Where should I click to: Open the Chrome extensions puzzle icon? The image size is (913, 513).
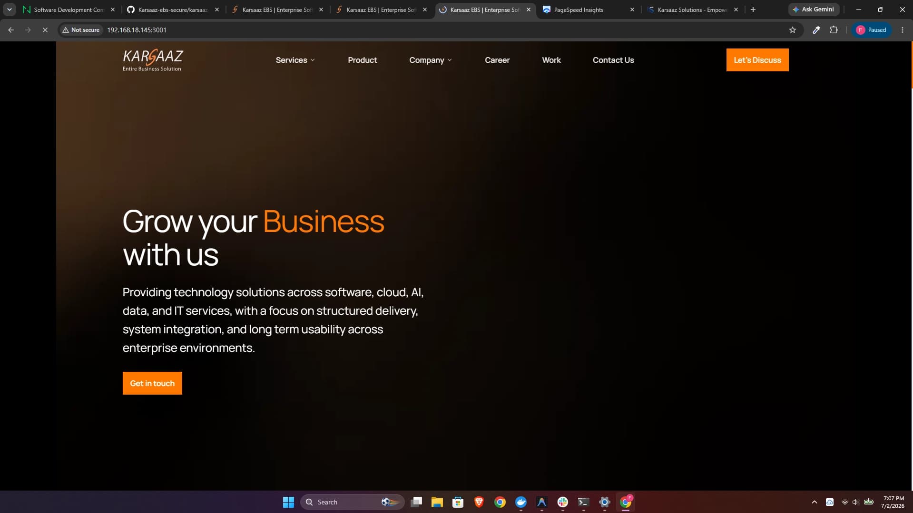click(x=834, y=30)
